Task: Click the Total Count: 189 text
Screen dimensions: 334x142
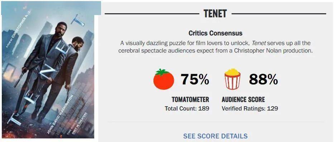Action: click(x=187, y=108)
